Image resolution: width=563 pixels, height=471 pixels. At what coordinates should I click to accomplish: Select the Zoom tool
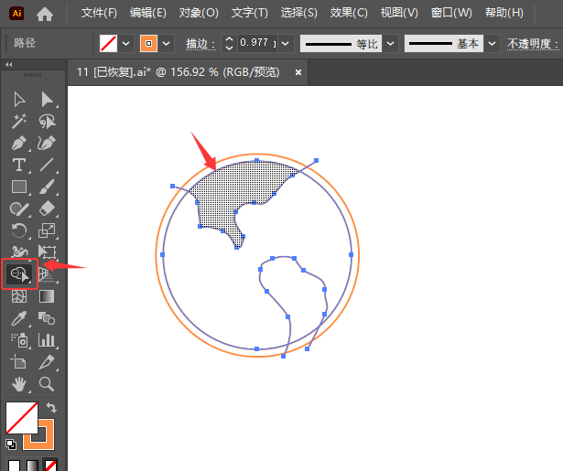point(47,384)
